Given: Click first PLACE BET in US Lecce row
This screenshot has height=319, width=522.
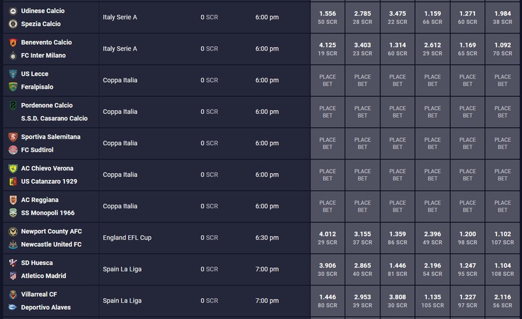Looking at the screenshot, I should tap(328, 81).
